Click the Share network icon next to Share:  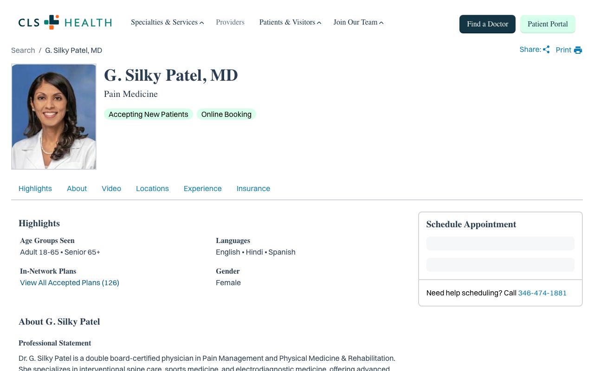coord(546,49)
